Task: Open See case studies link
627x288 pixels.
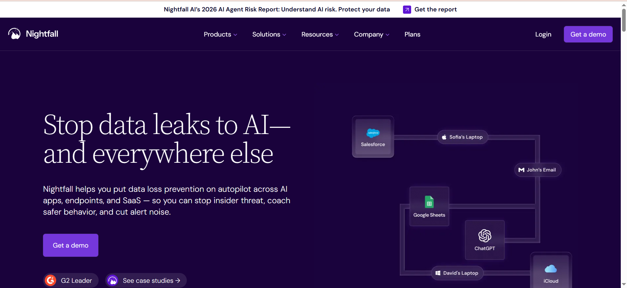Action: coord(152,280)
